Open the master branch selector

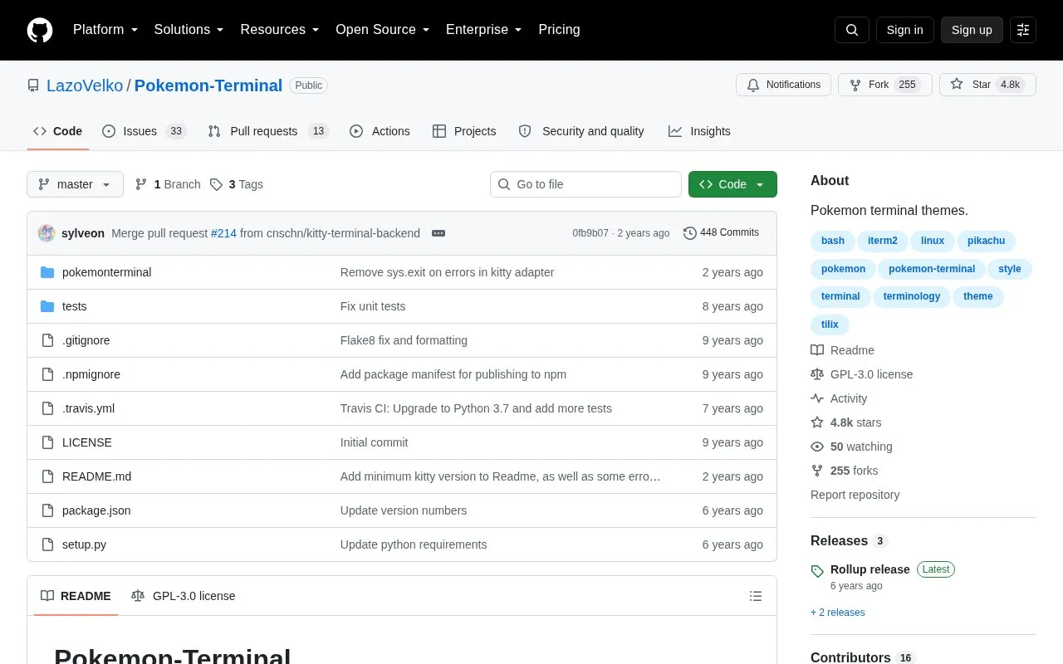coord(75,184)
